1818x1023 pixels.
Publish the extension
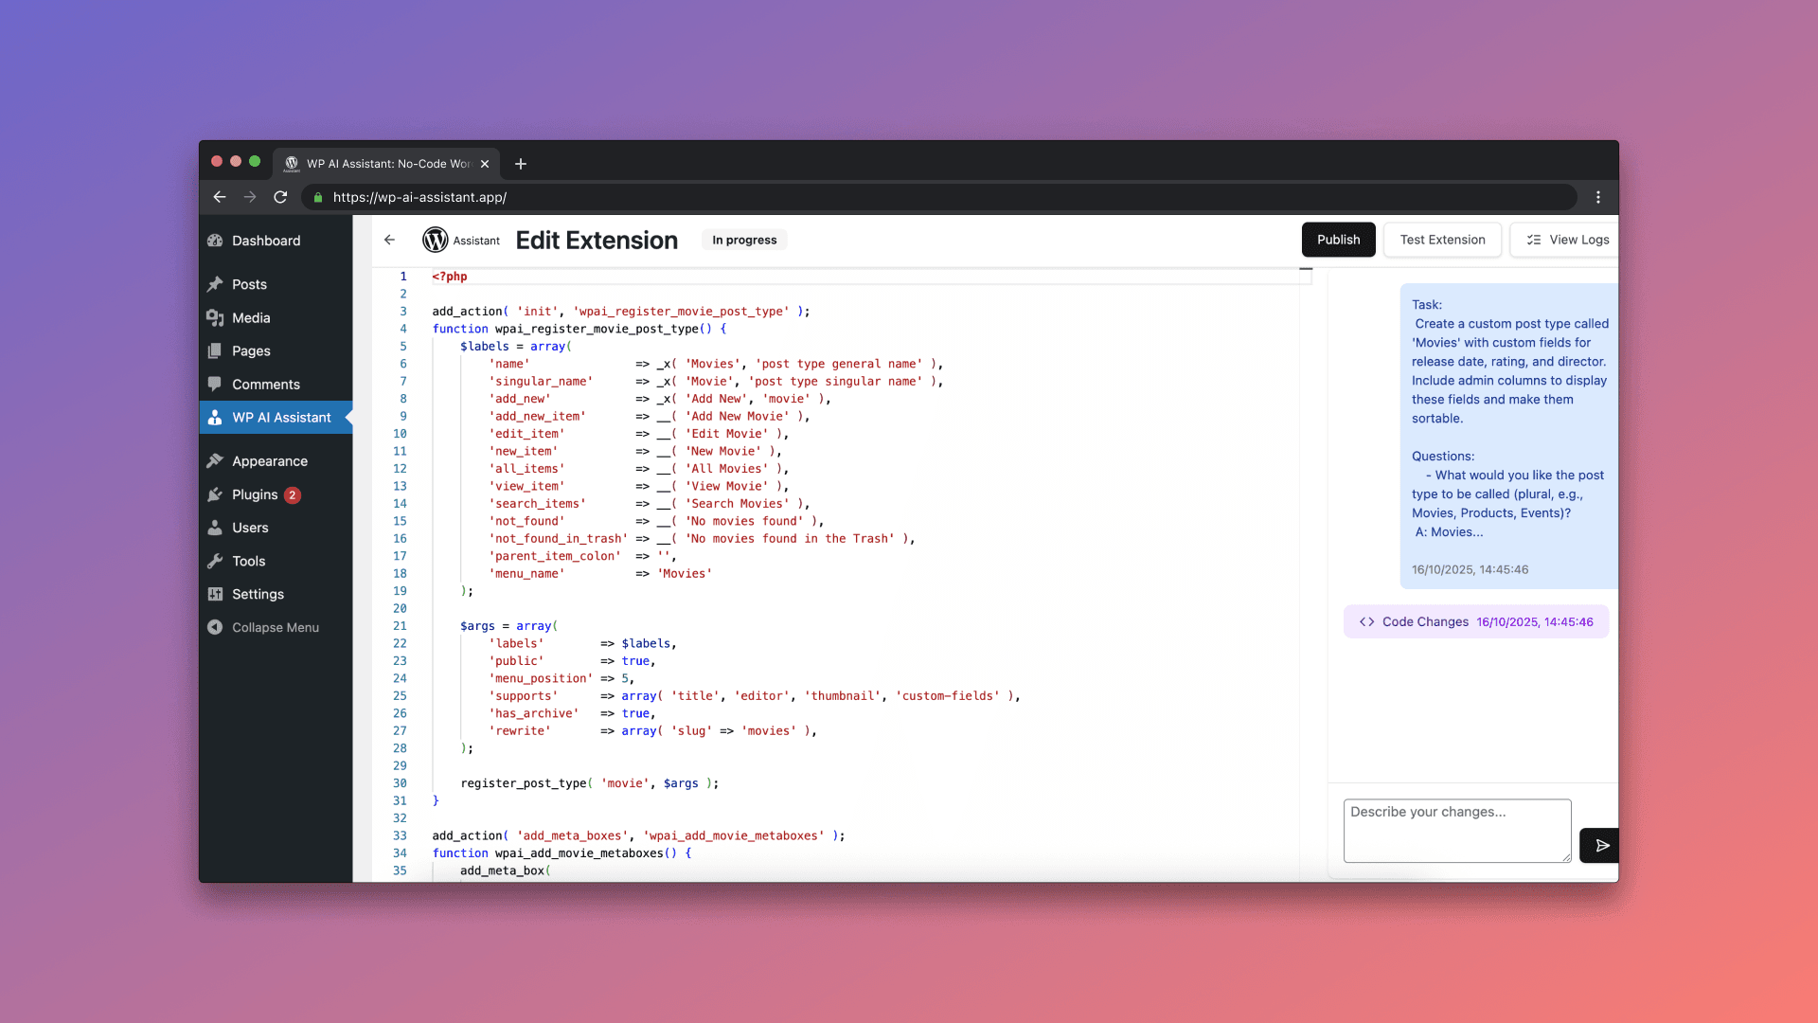(1338, 240)
